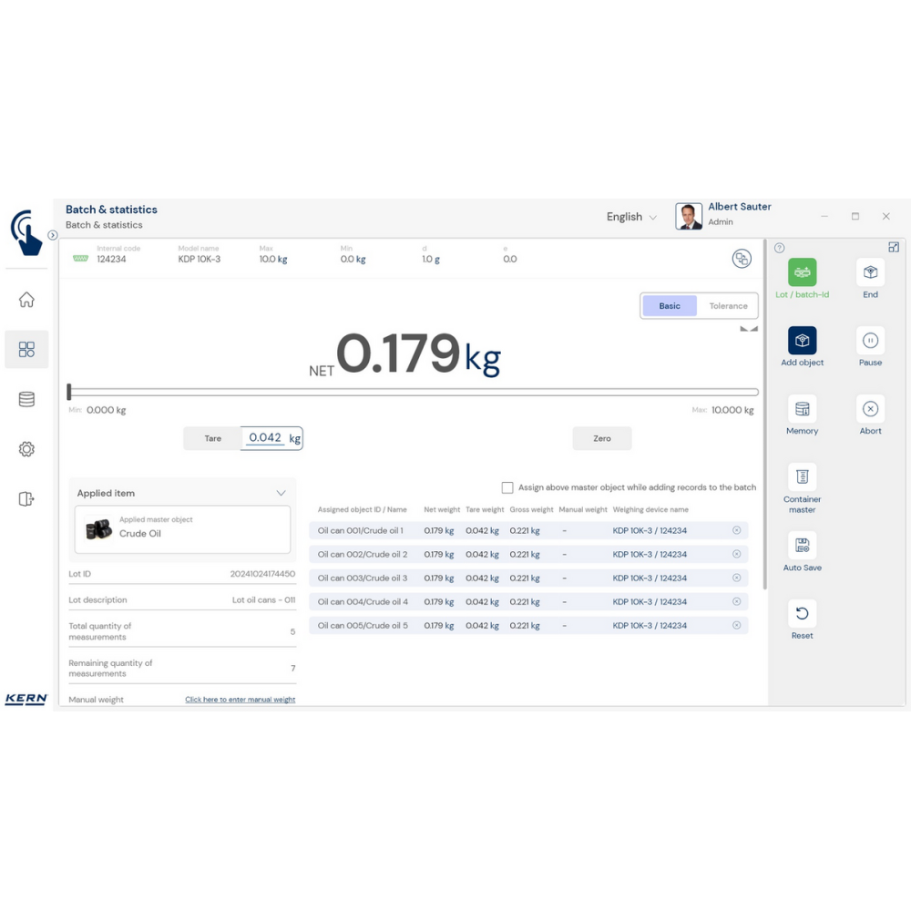This screenshot has height=911, width=911.
Task: Click the link to enter manual weight
Action: pos(240,700)
